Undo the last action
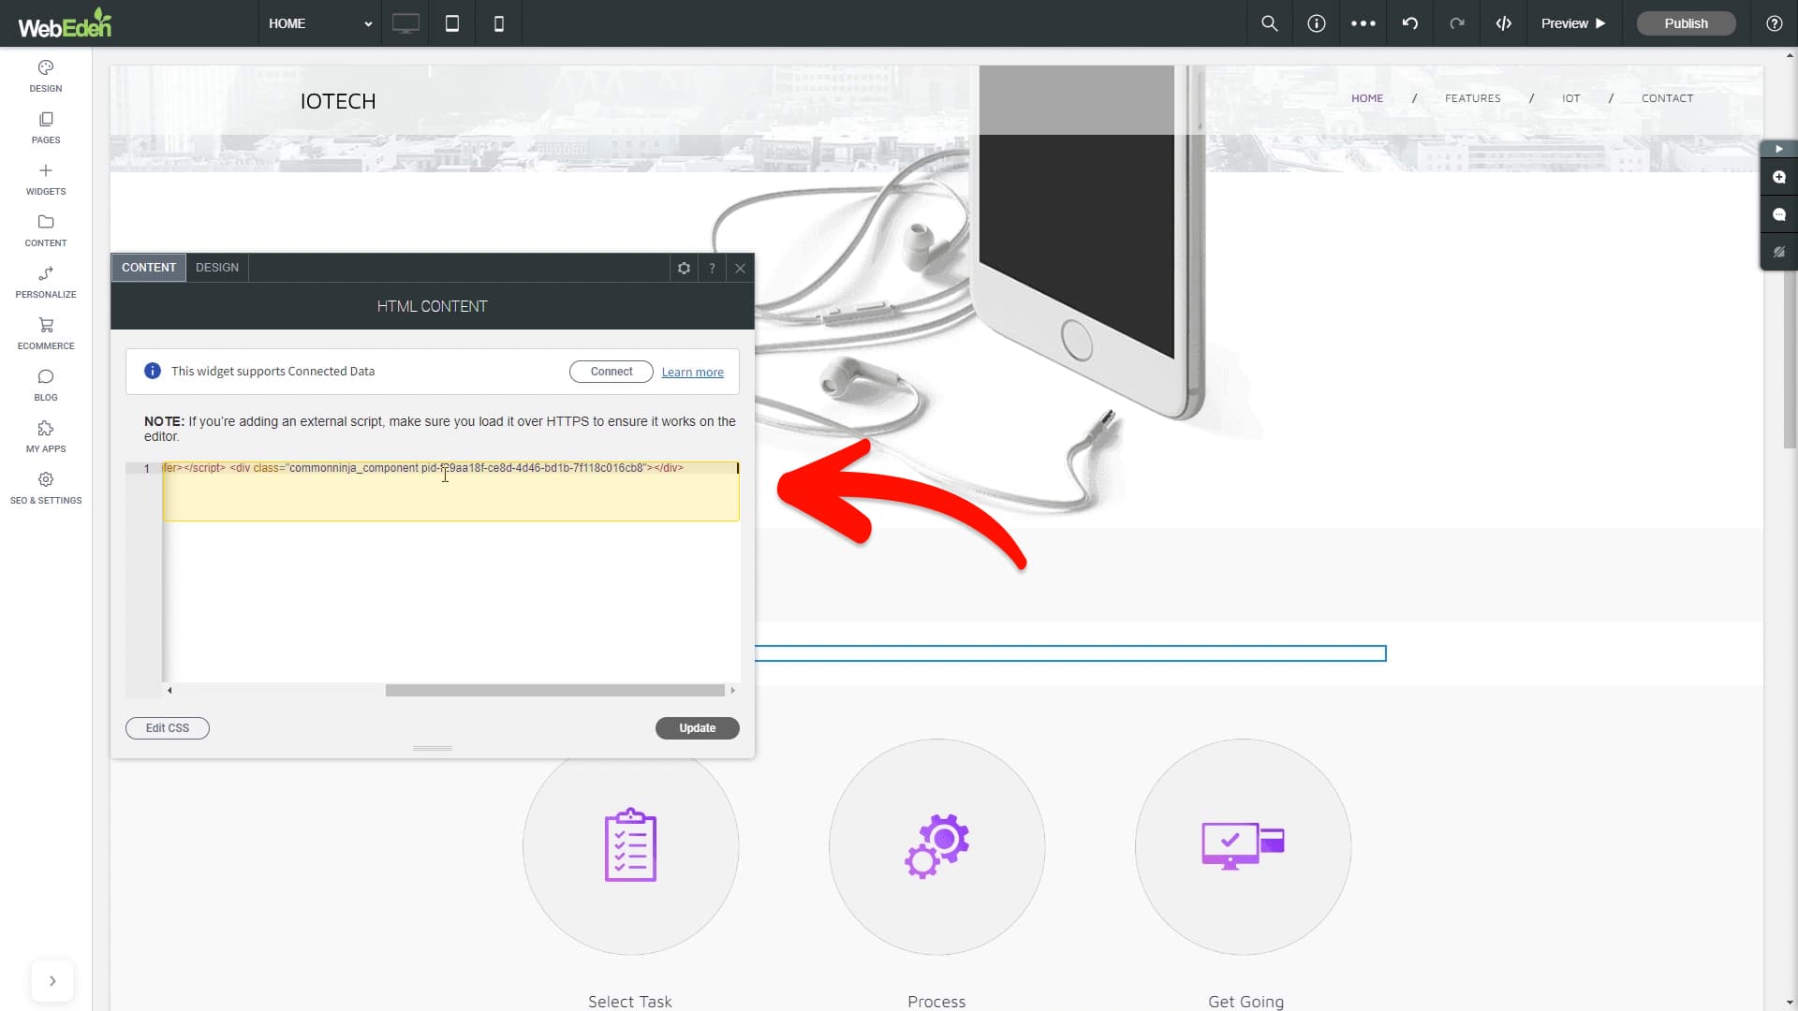The width and height of the screenshot is (1798, 1011). pos(1410,23)
